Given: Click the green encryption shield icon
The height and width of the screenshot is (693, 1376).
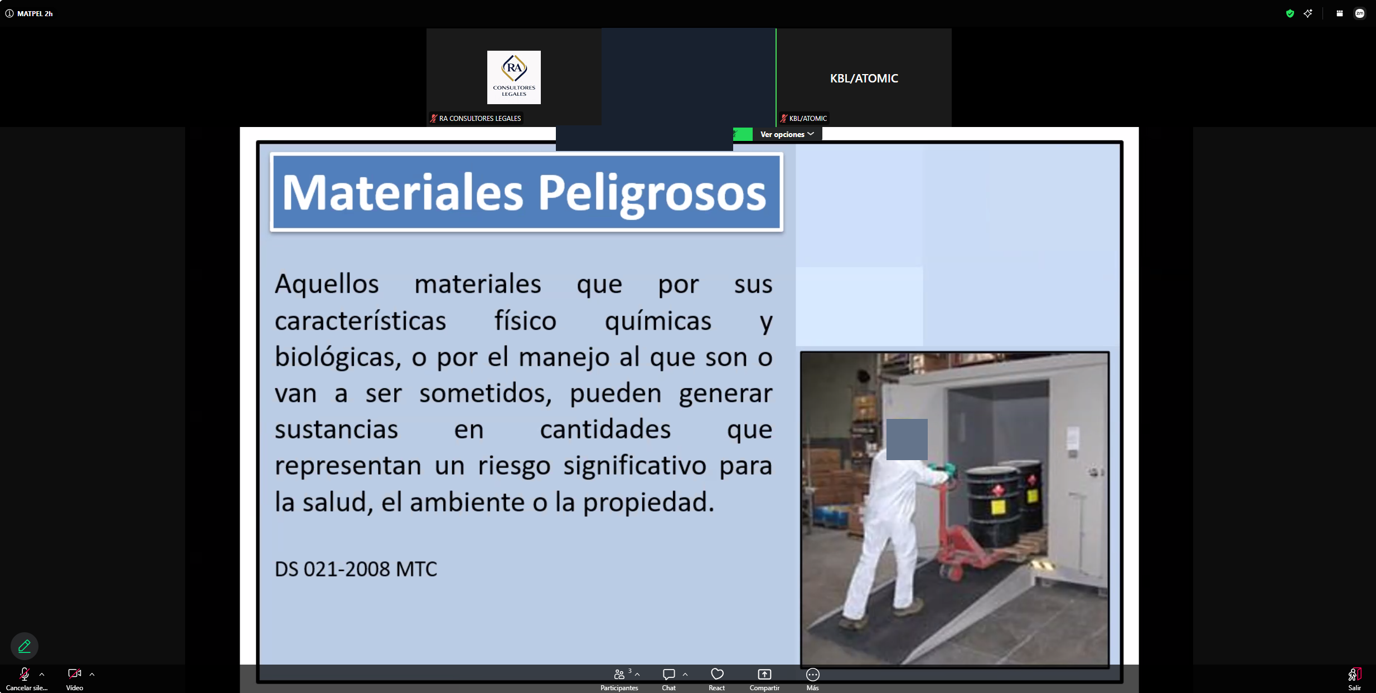Looking at the screenshot, I should [x=1290, y=13].
